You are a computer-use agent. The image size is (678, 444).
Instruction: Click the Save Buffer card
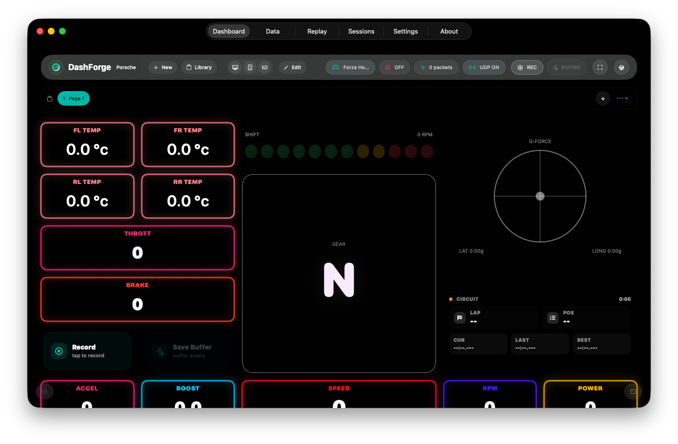[188, 351]
